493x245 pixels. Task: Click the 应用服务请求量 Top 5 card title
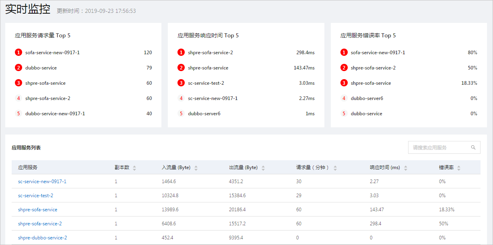click(x=43, y=35)
